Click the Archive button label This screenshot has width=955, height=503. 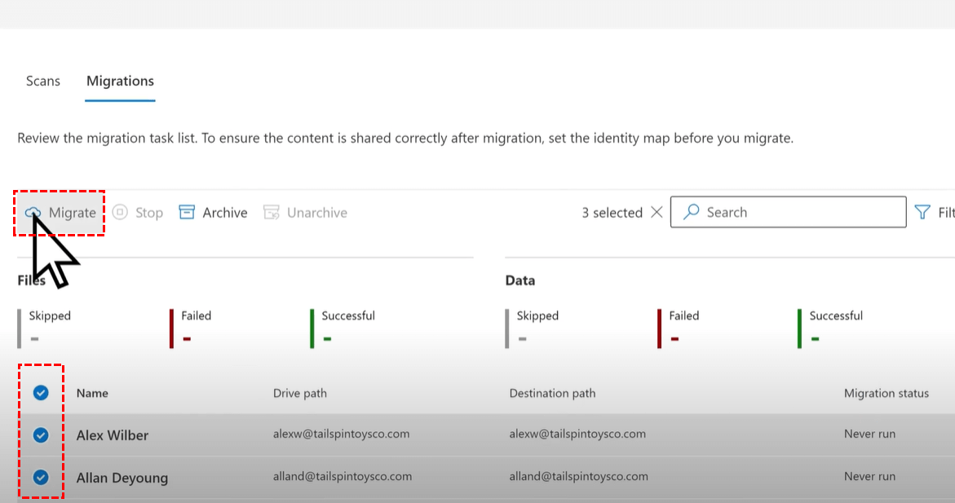tap(224, 213)
